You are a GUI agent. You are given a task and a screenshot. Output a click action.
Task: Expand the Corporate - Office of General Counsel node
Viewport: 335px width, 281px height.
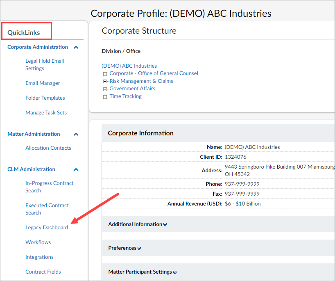pyautogui.click(x=105, y=73)
